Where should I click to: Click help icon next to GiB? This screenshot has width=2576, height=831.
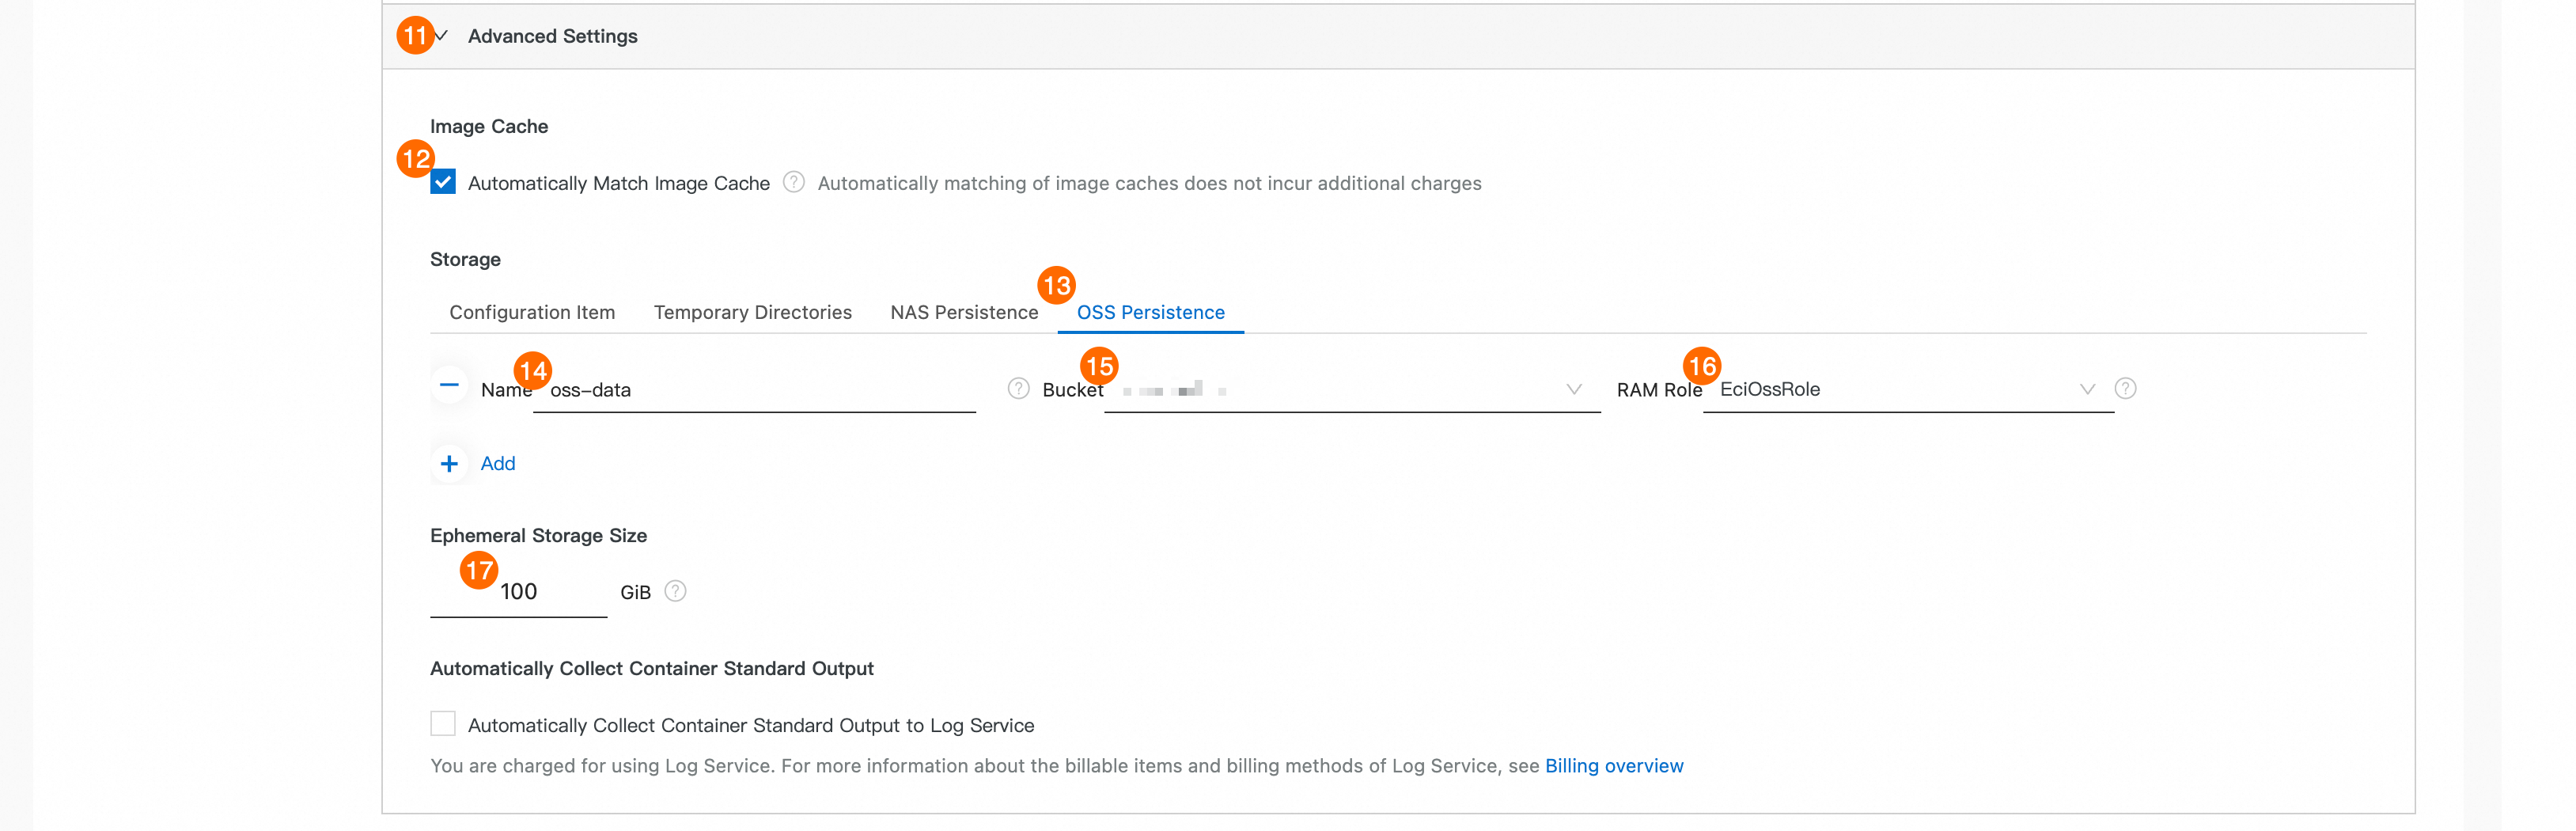tap(676, 592)
